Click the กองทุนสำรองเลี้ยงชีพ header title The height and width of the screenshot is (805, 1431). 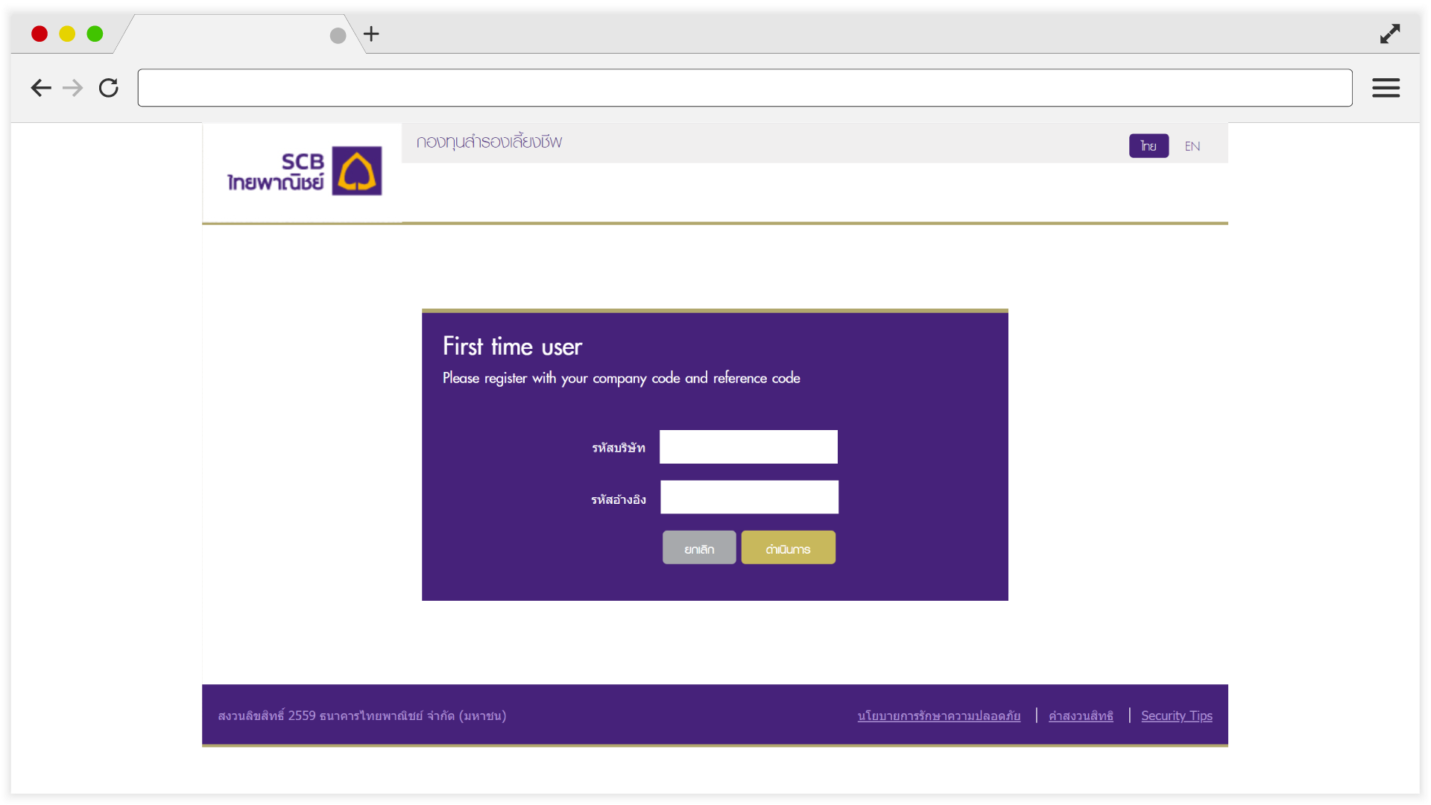(489, 142)
